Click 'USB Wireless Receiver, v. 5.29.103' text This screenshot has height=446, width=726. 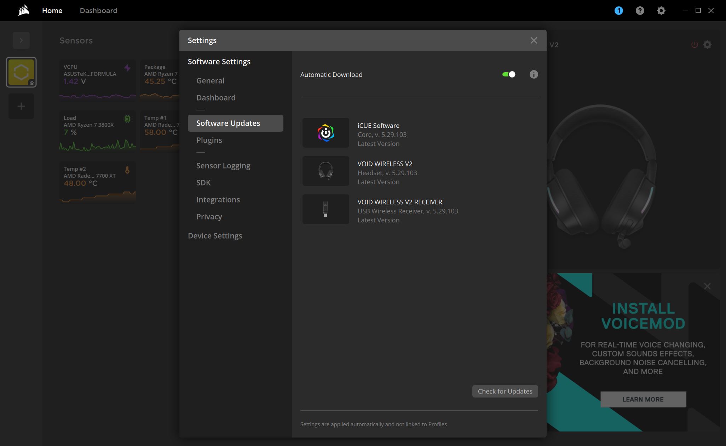pyautogui.click(x=408, y=211)
